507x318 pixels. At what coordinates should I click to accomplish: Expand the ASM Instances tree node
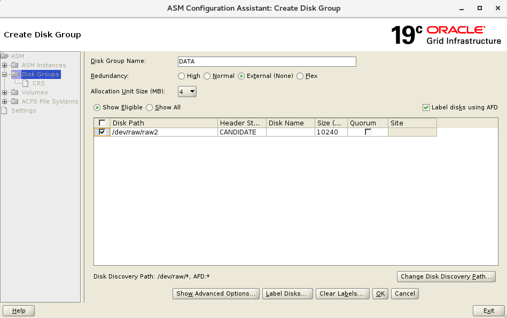tap(5, 65)
